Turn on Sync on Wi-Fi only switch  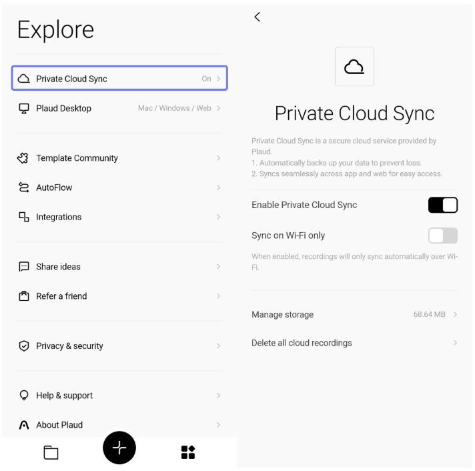coord(443,235)
